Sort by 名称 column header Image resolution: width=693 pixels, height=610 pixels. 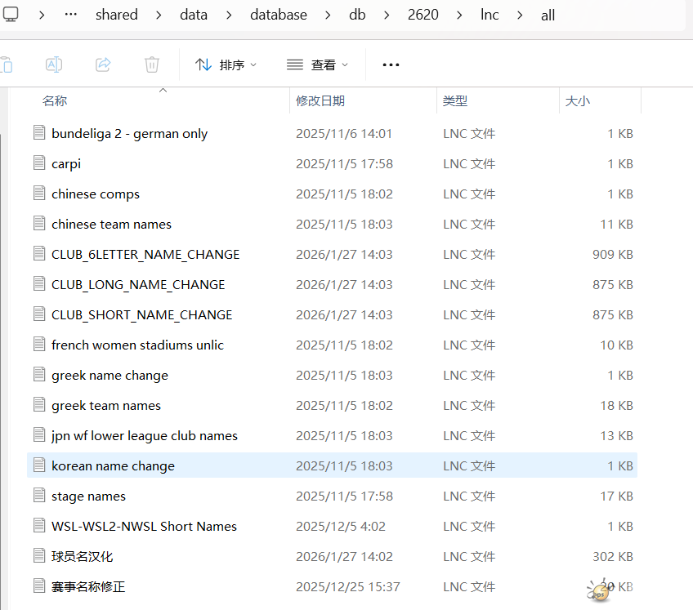click(55, 100)
